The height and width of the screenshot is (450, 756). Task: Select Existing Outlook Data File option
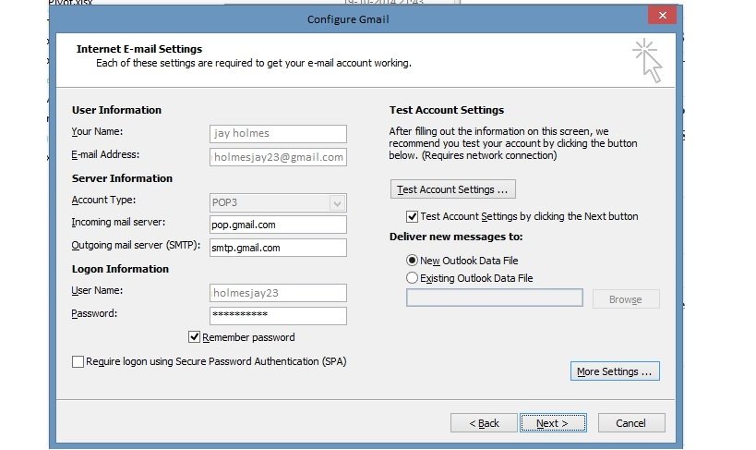[x=412, y=278]
